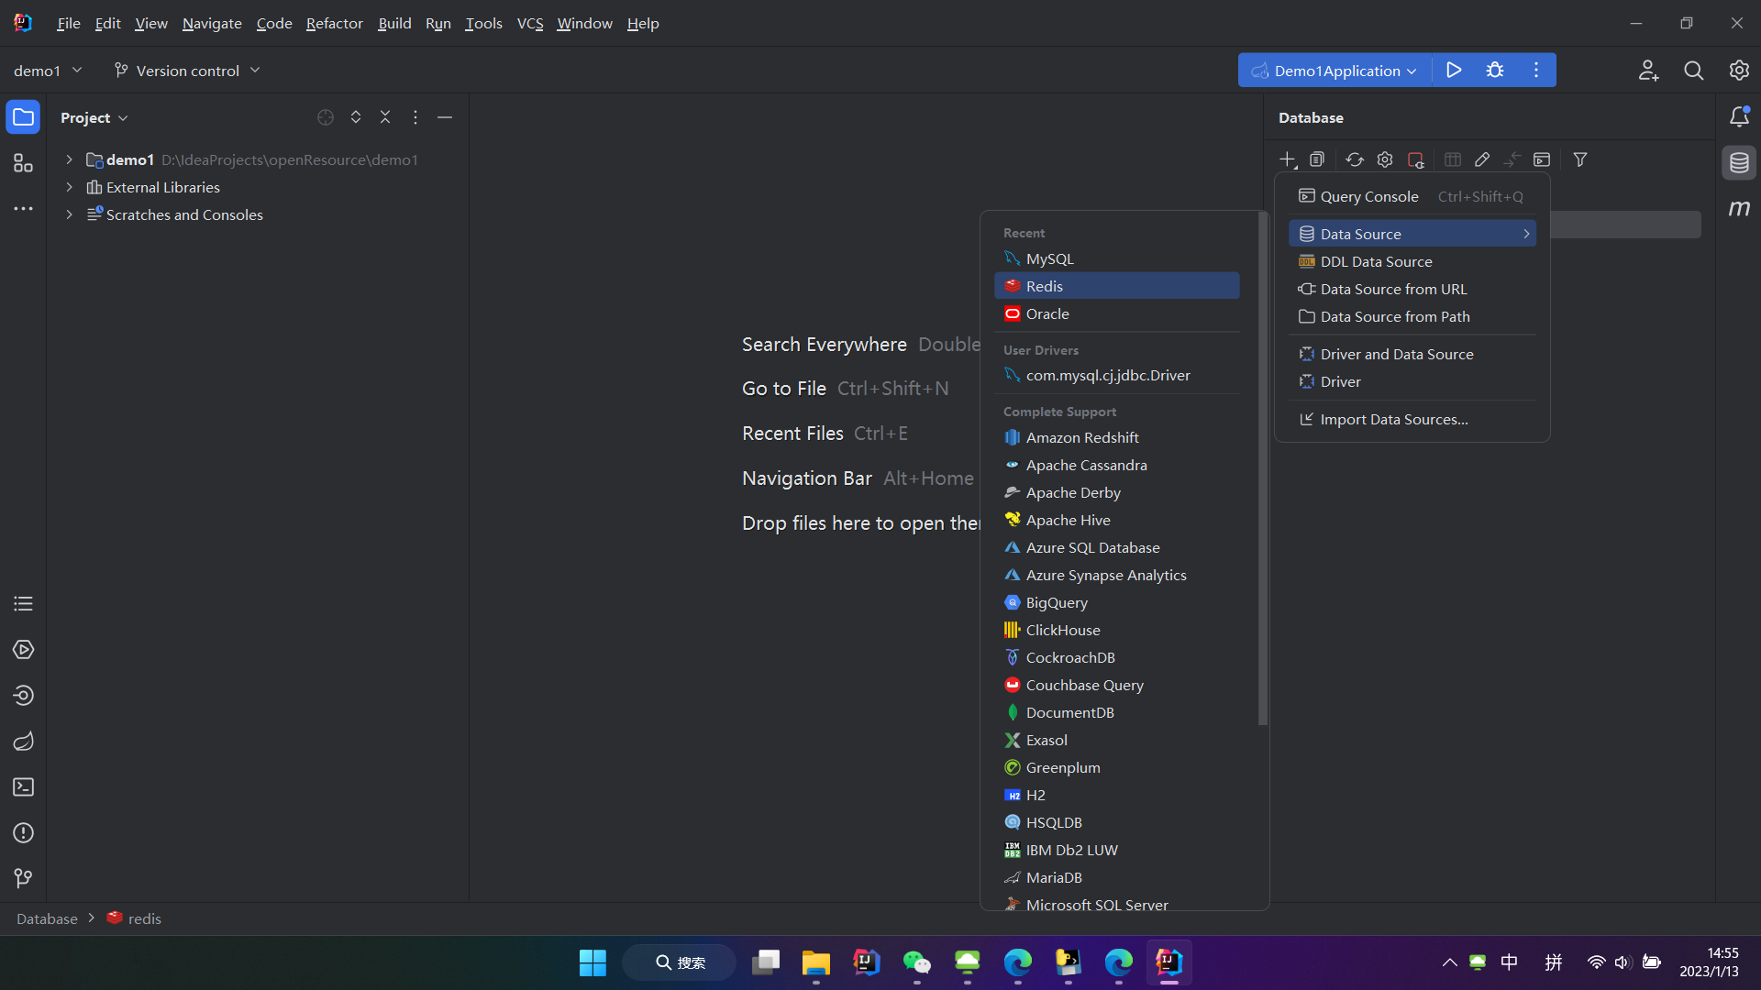Open the Git tool window icon
Screen dimensions: 1761x990
[24, 878]
